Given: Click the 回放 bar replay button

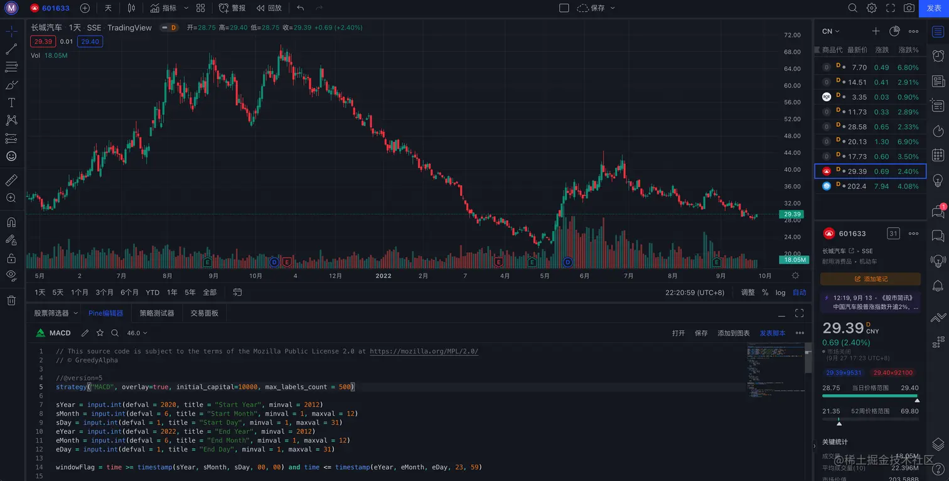Looking at the screenshot, I should 269,8.
